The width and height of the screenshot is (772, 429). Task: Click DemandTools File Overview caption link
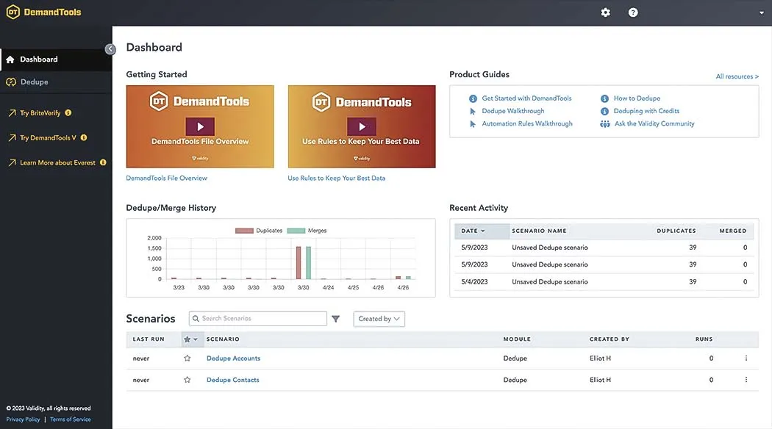pyautogui.click(x=166, y=178)
